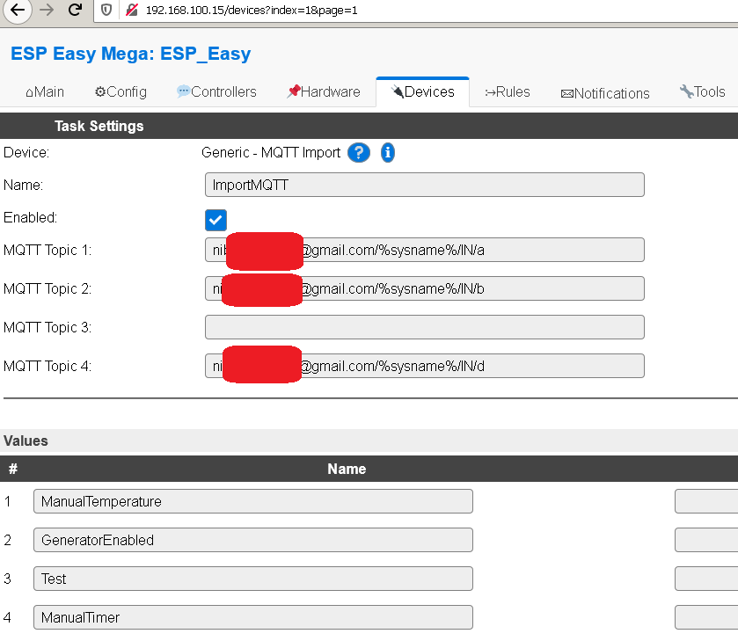Edit the MQTT Topic 1 field
The height and width of the screenshot is (641, 738).
click(x=425, y=250)
